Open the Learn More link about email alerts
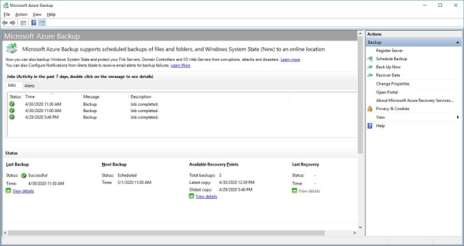The width and height of the screenshot is (464, 246). click(x=180, y=65)
